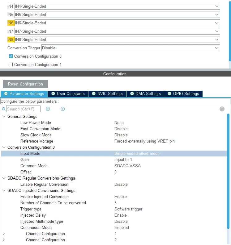Click the value Forced externally using VREF pin
The height and width of the screenshot is (245, 231).
(144, 141)
